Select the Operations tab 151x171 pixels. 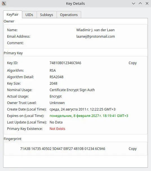click(x=69, y=15)
